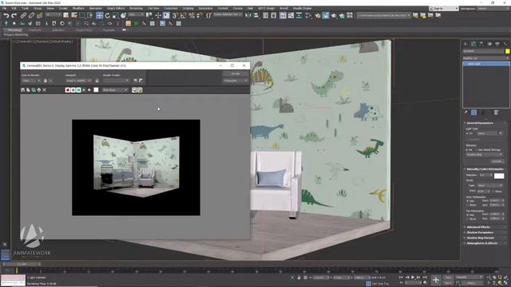Open the Shadow Map type dropdown

point(485,155)
